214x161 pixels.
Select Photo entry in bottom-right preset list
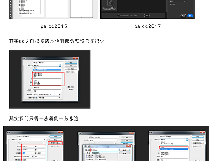point(174,156)
